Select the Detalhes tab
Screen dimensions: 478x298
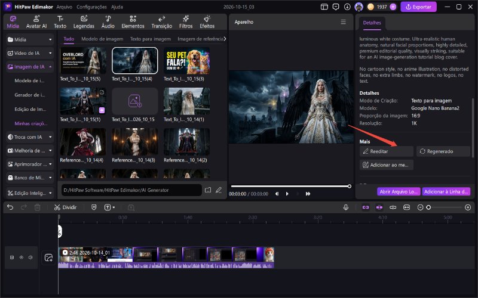[x=372, y=23]
